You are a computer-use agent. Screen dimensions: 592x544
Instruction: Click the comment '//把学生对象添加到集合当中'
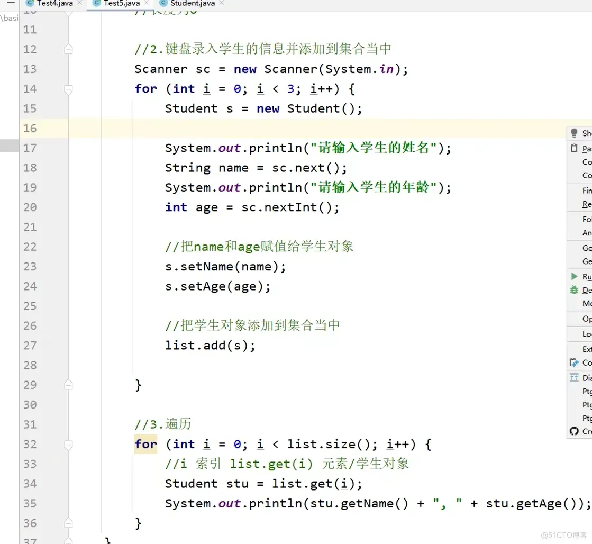click(252, 325)
